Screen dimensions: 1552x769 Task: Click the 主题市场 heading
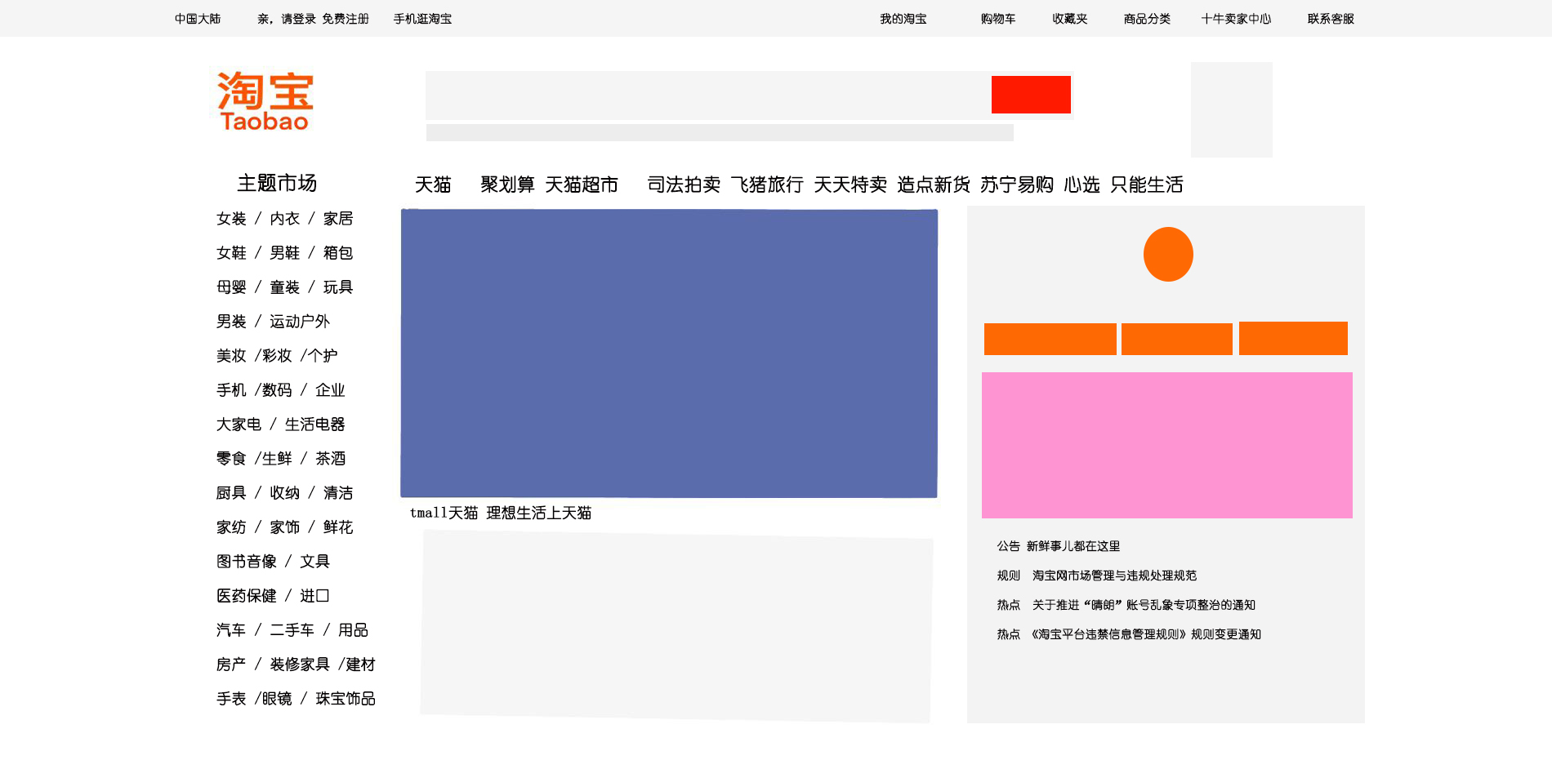click(277, 183)
